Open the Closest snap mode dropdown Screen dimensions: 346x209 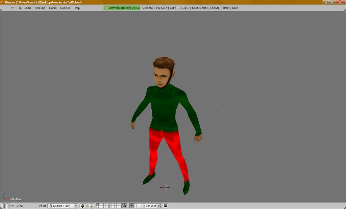(153, 206)
